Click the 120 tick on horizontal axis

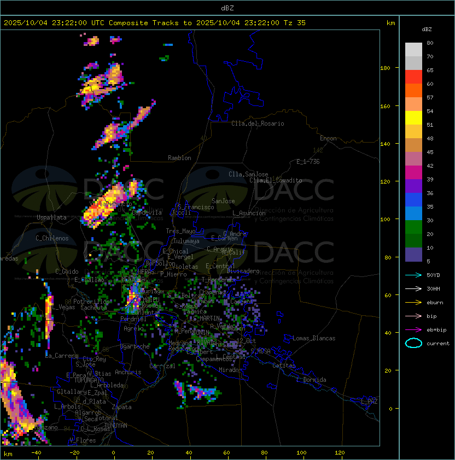pyautogui.click(x=340, y=453)
